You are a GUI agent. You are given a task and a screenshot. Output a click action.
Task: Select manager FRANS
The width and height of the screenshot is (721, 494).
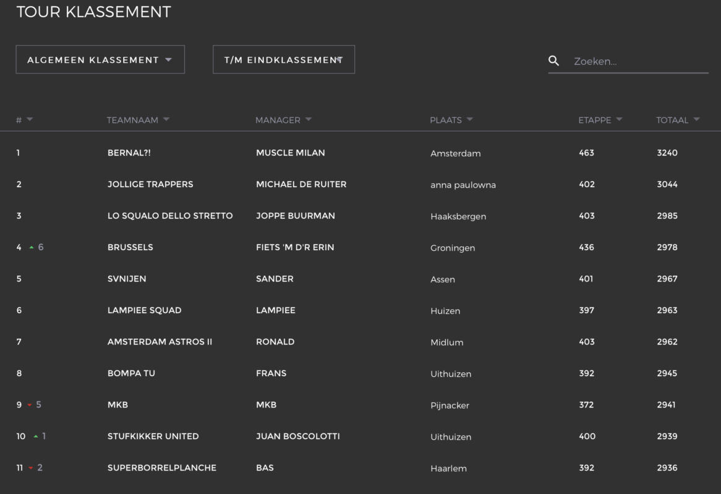coord(271,373)
